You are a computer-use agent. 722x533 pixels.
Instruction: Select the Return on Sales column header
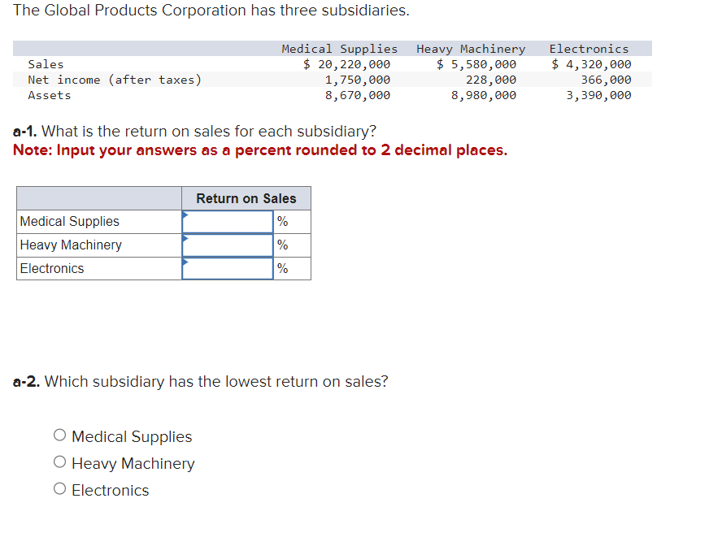(x=245, y=197)
